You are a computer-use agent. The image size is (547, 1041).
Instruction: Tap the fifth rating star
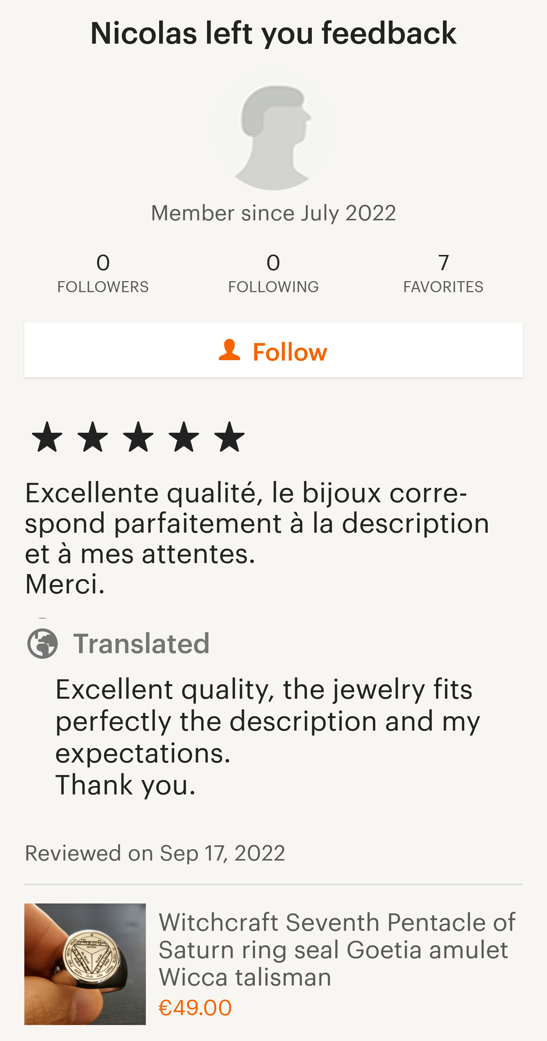[x=229, y=437]
